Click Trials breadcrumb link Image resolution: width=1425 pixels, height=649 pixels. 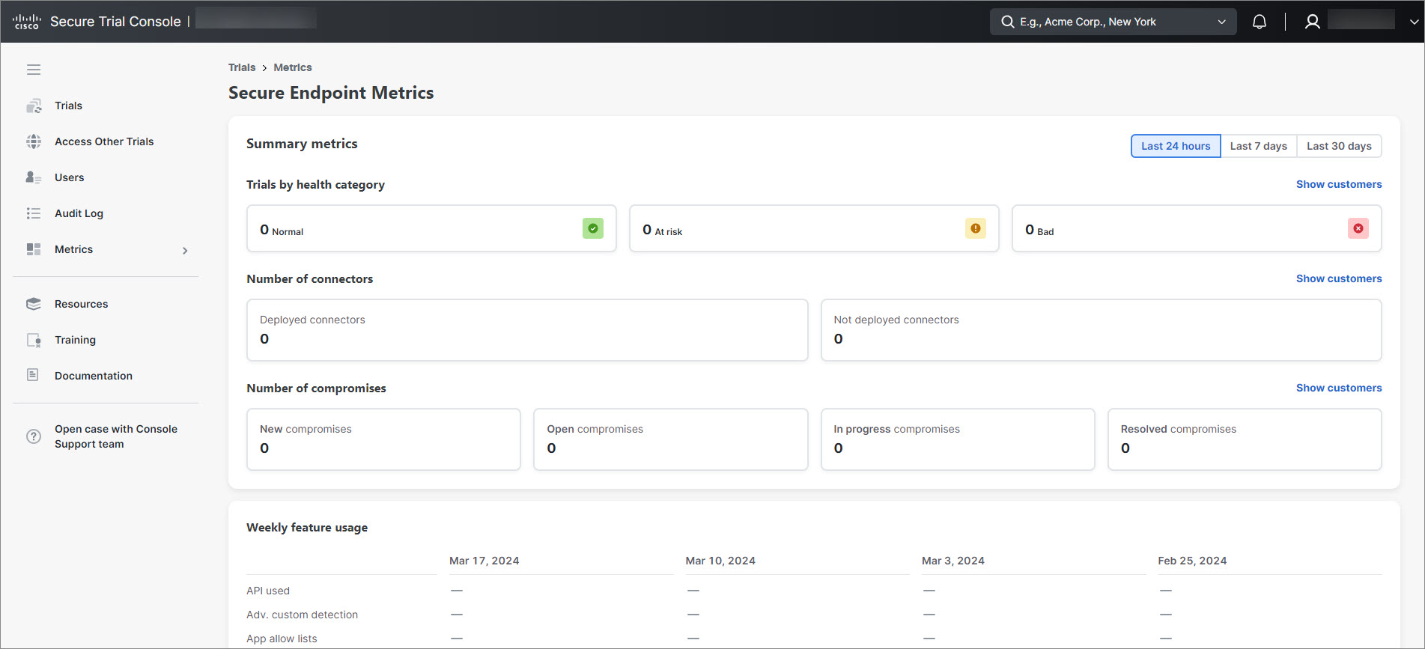[242, 67]
